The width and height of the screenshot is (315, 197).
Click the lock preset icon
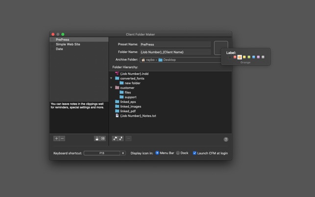pyautogui.click(x=97, y=139)
